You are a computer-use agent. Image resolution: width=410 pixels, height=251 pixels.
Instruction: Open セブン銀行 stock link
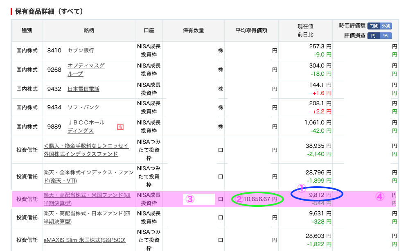[81, 50]
